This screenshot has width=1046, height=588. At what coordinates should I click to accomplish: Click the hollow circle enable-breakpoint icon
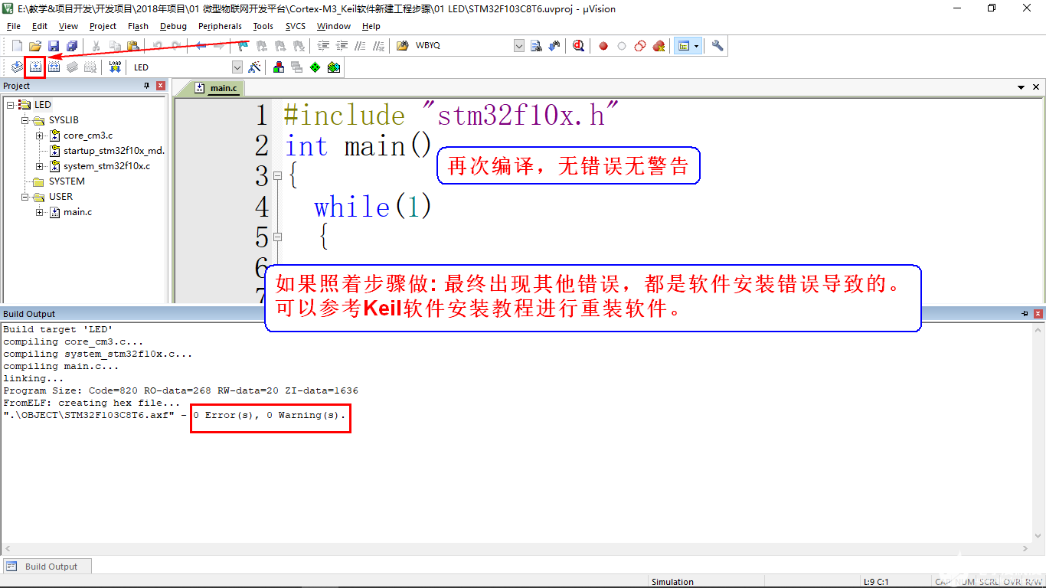622,46
